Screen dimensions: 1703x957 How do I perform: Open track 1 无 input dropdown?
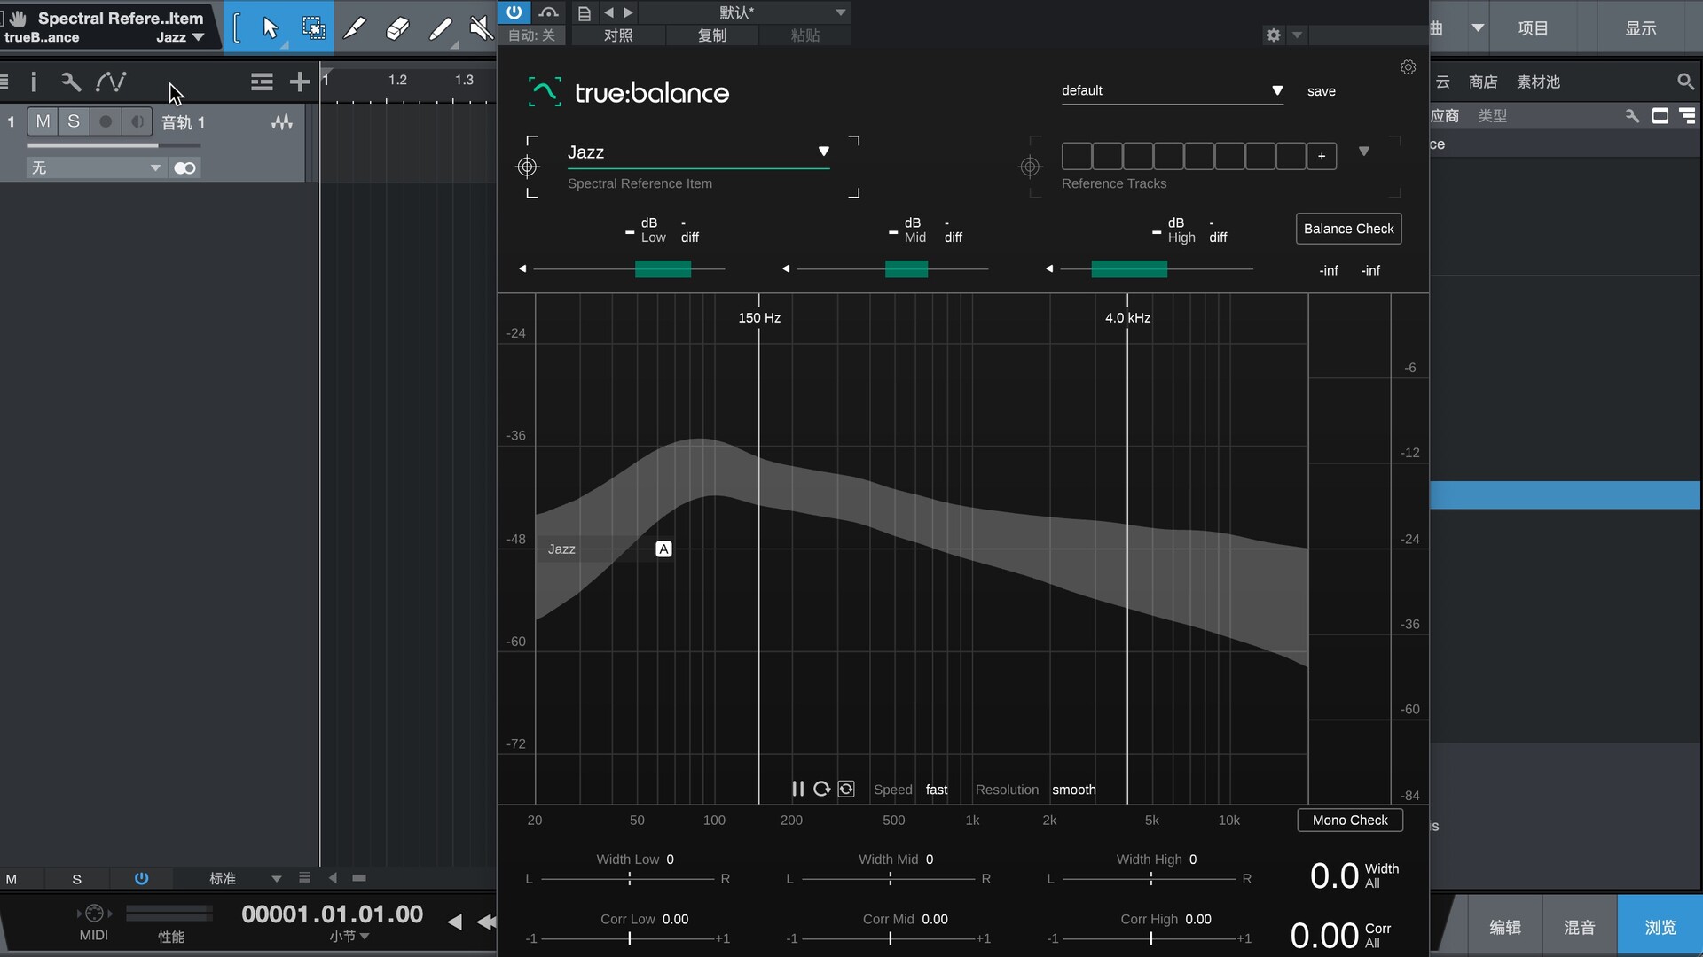click(x=96, y=168)
